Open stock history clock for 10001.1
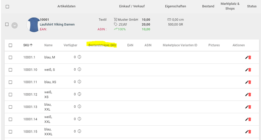This screenshot has height=140, width=261. 79,57
